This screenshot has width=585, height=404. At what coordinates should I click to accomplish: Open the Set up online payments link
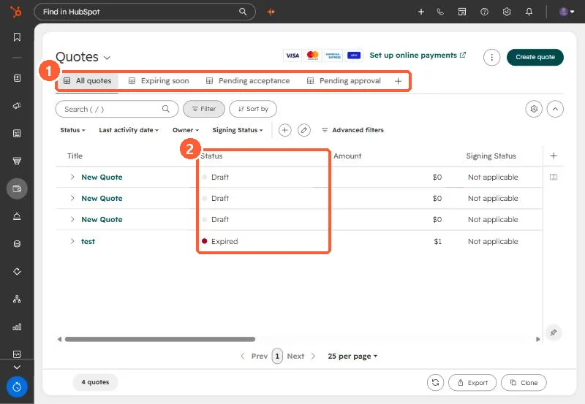[x=418, y=56]
